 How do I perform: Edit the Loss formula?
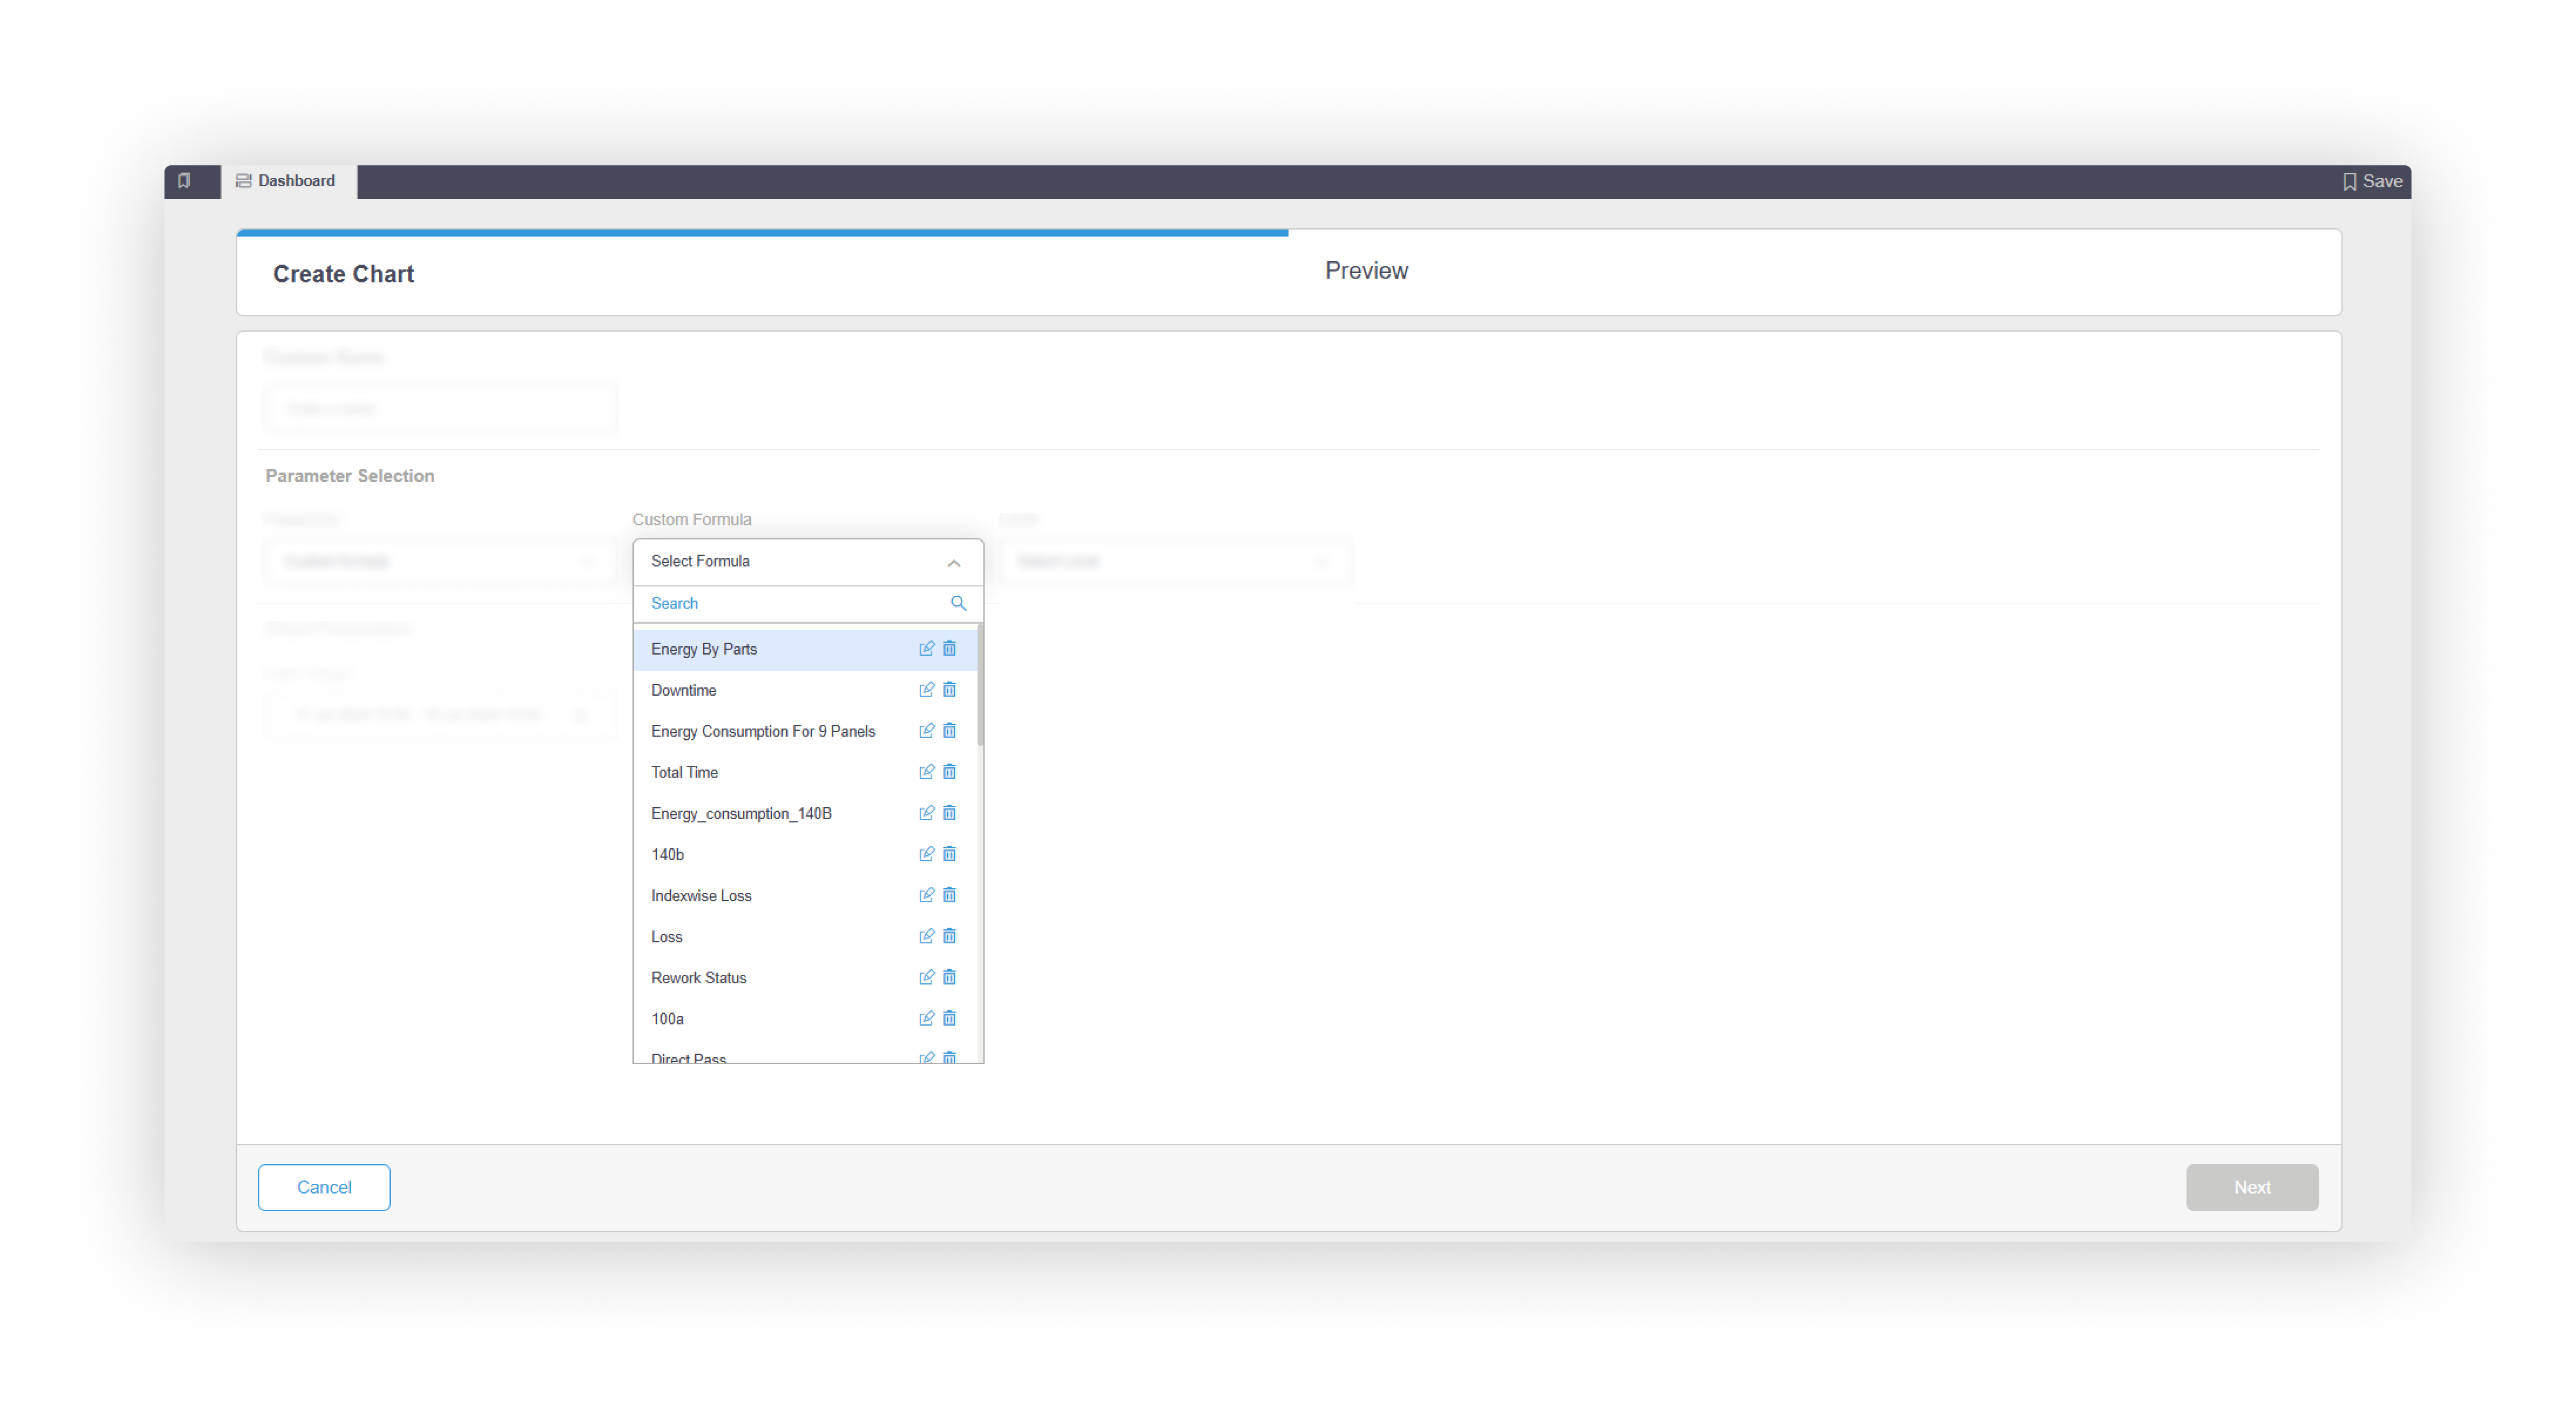coord(926,936)
